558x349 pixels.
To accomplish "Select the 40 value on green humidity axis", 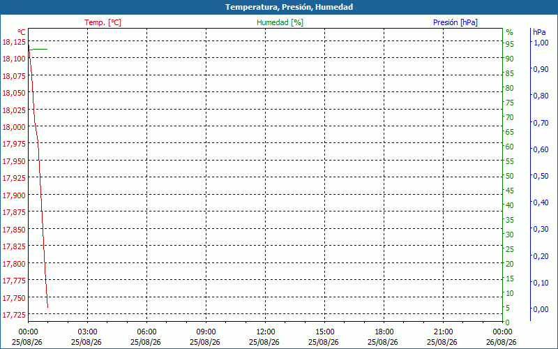I will [x=510, y=205].
